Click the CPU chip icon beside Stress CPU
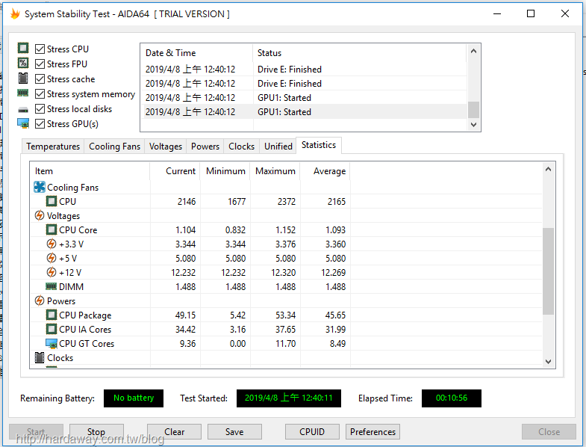Screen dimensions: 586x447 pyautogui.click(x=23, y=49)
